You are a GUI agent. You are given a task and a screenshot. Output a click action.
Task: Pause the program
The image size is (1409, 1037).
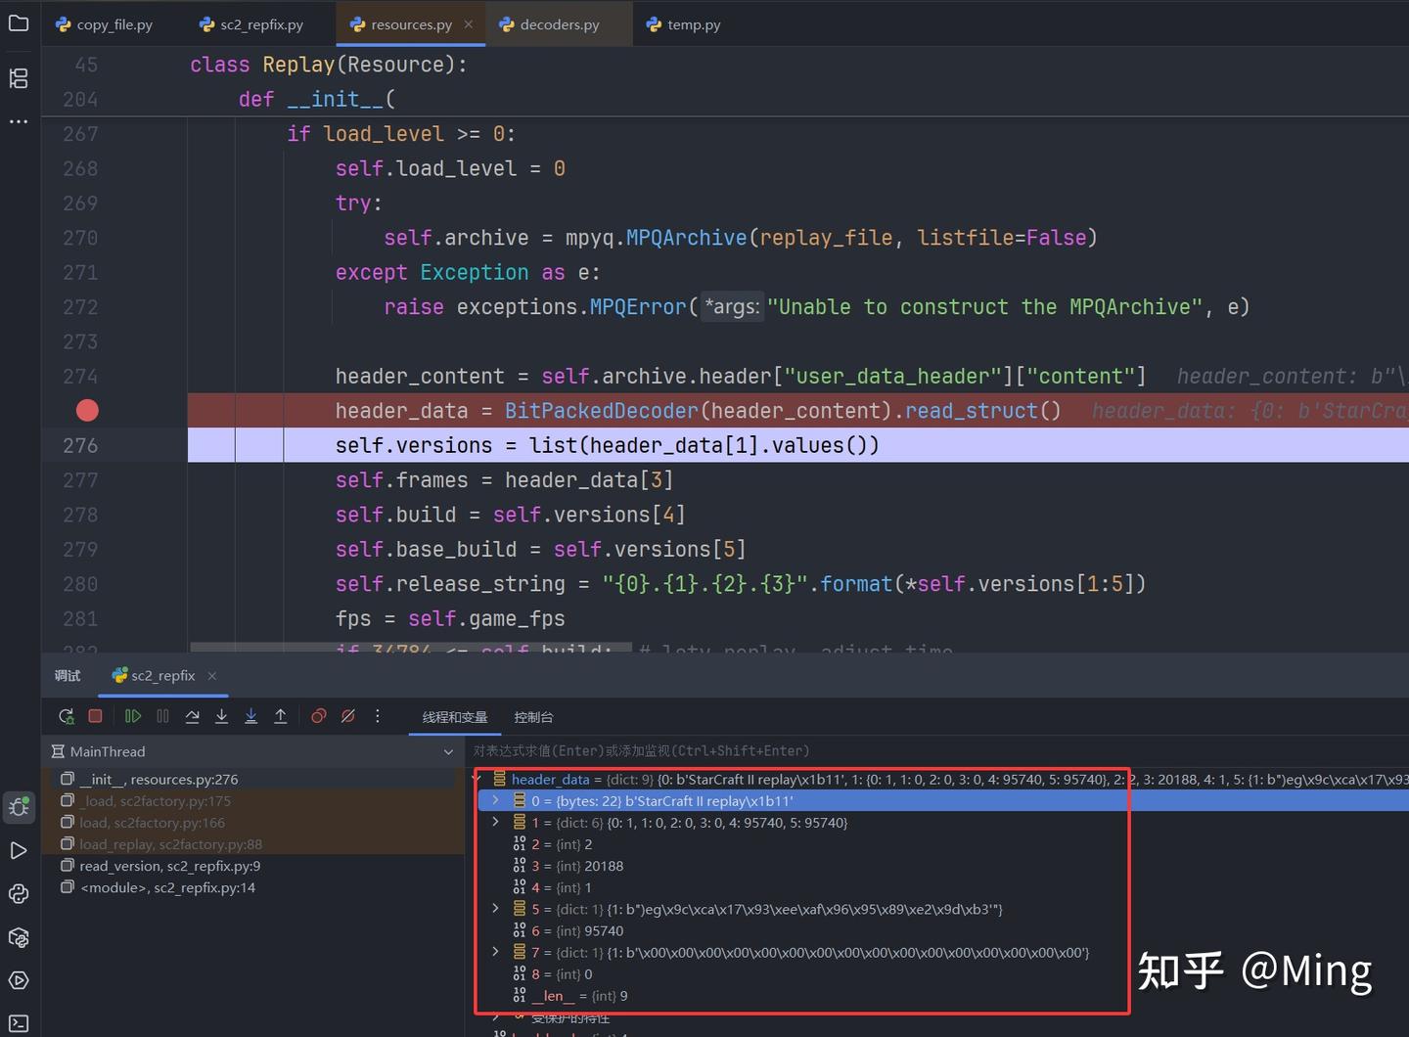pyautogui.click(x=162, y=716)
